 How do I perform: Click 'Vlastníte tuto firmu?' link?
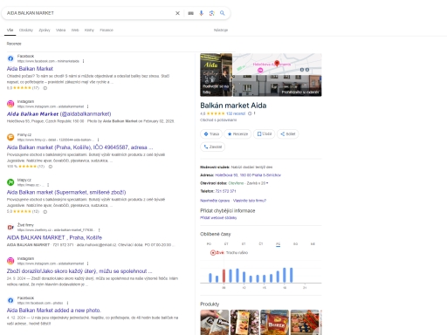point(250,201)
